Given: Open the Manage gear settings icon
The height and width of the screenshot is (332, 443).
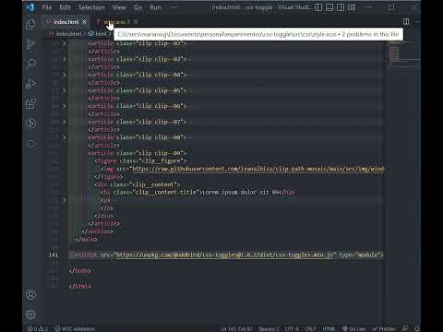Looking at the screenshot, I should pos(30,314).
